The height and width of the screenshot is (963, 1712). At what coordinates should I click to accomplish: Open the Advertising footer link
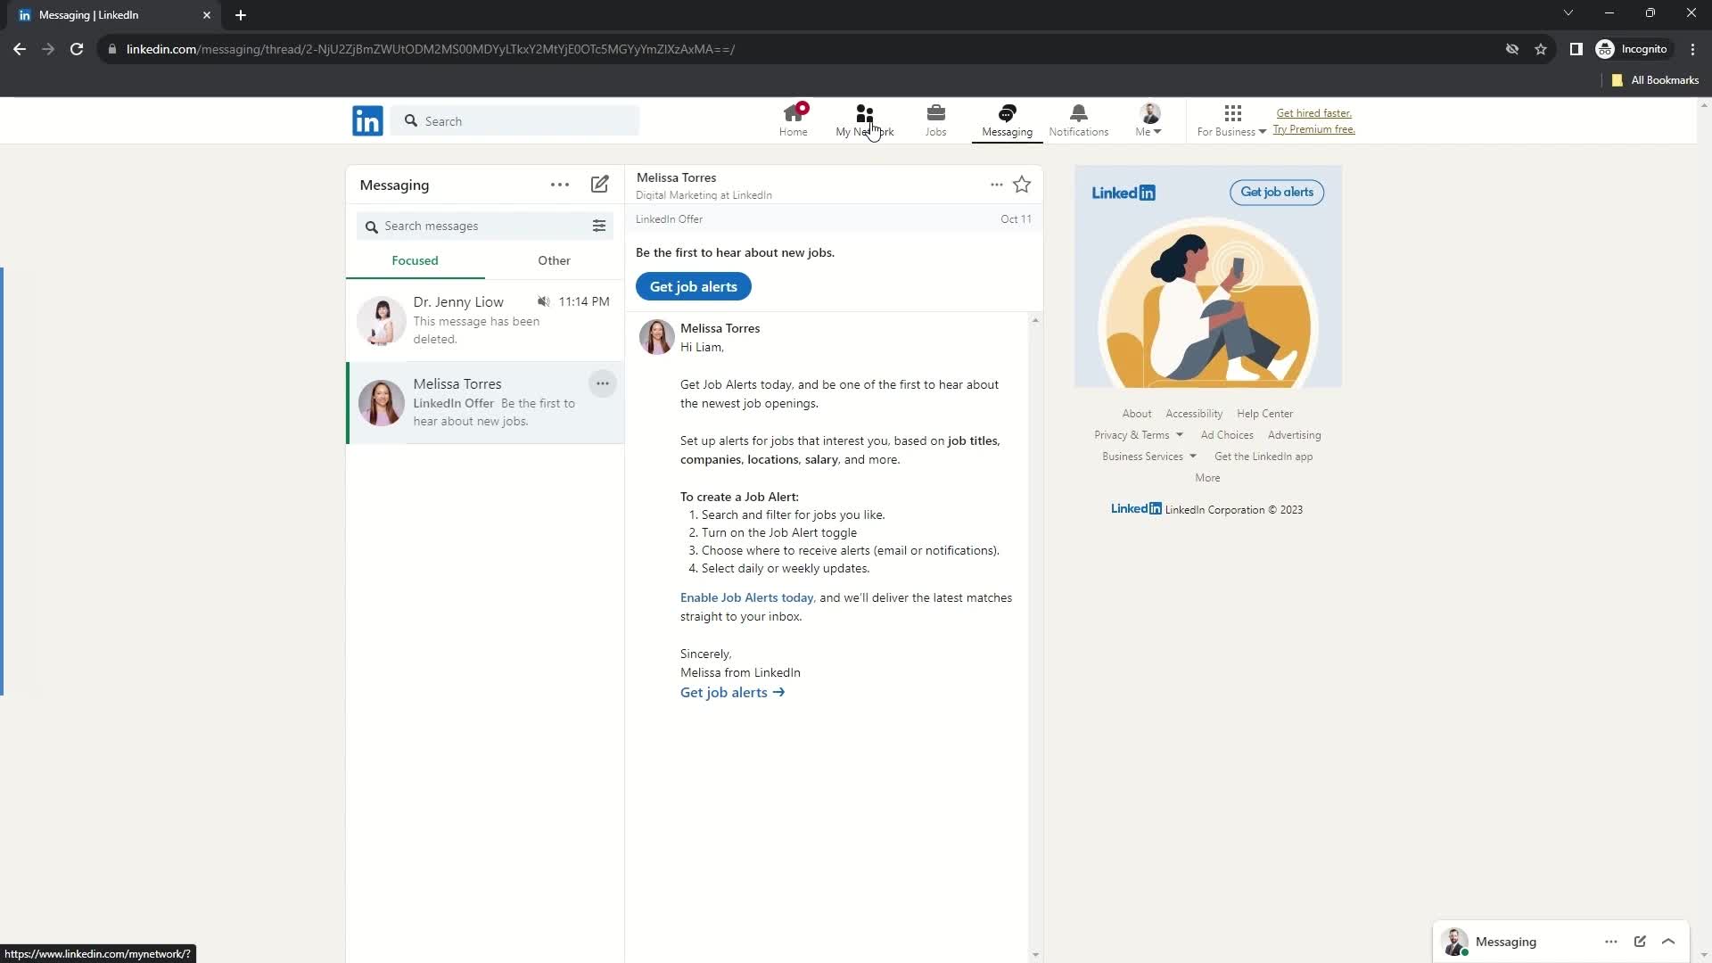click(1294, 435)
